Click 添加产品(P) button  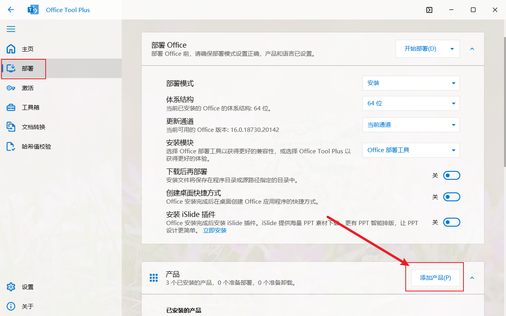435,278
